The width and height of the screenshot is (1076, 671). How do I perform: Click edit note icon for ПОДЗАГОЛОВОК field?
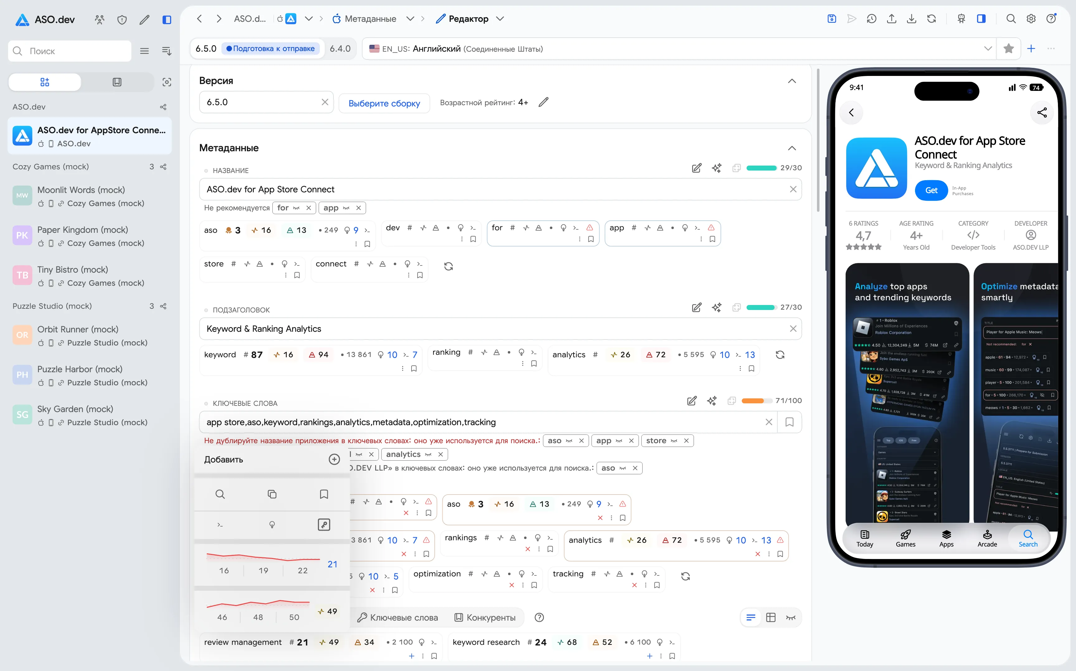click(x=696, y=307)
